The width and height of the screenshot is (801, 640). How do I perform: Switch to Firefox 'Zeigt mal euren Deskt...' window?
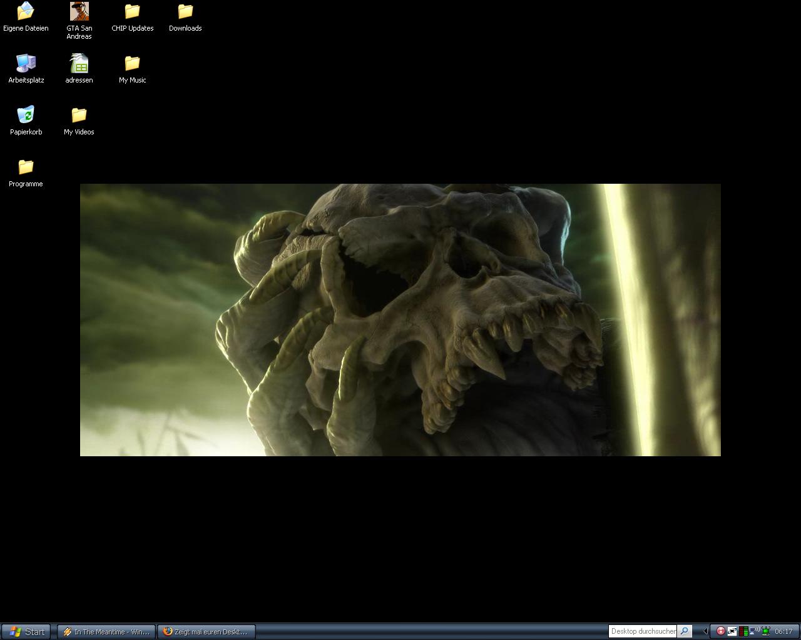(207, 632)
